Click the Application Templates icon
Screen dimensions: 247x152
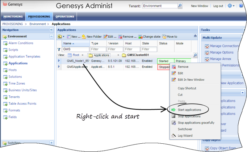coord(5,57)
